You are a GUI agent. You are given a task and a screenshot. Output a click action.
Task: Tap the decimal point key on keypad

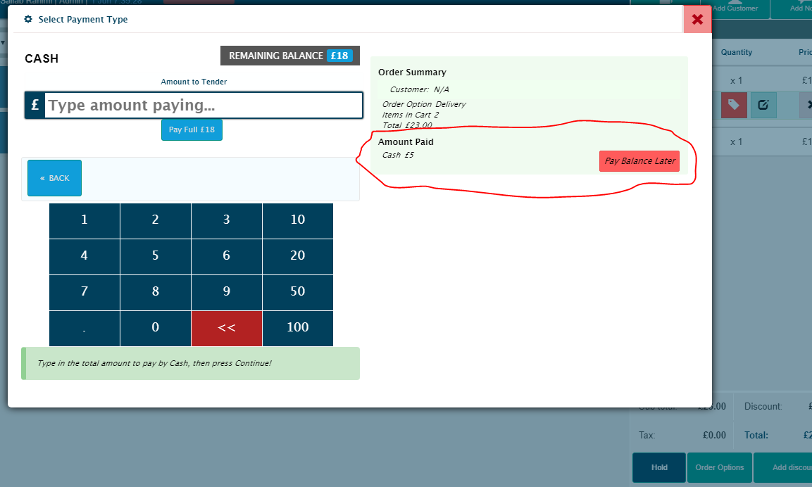click(85, 328)
